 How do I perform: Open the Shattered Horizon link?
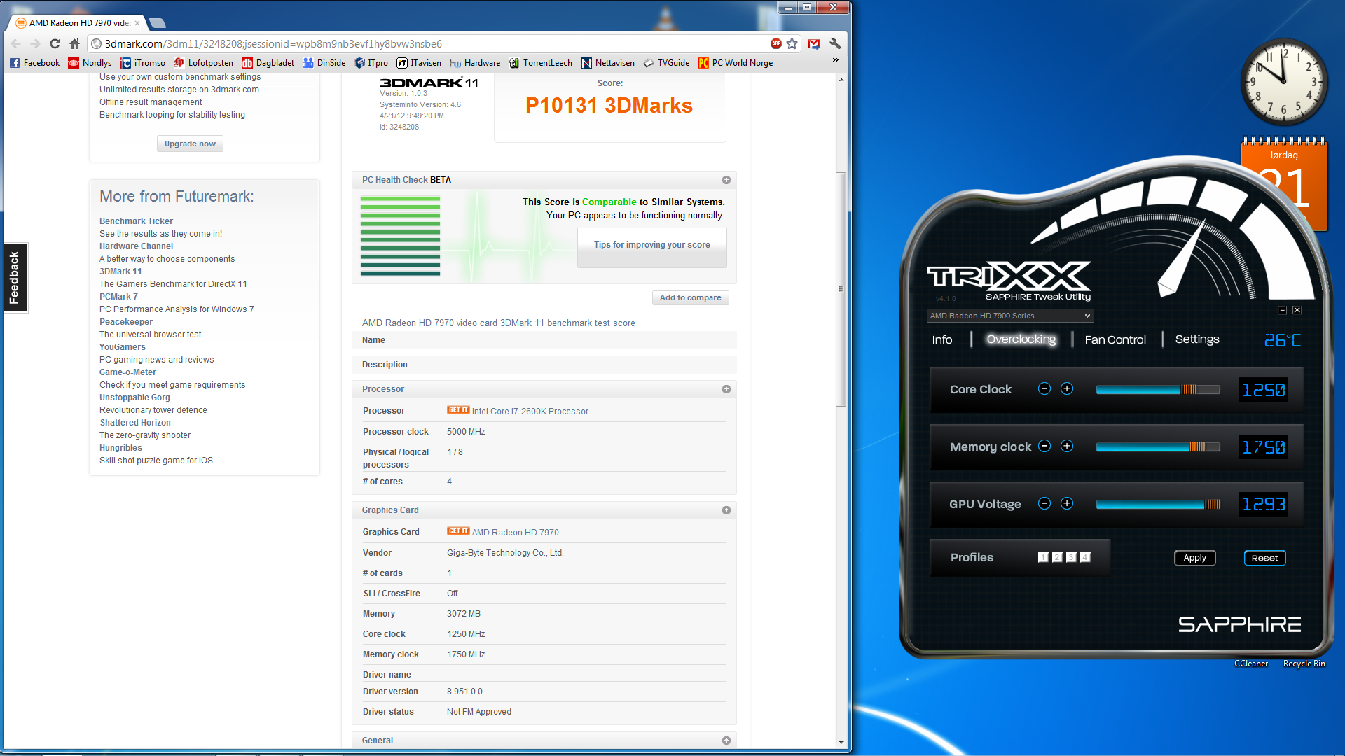(135, 423)
